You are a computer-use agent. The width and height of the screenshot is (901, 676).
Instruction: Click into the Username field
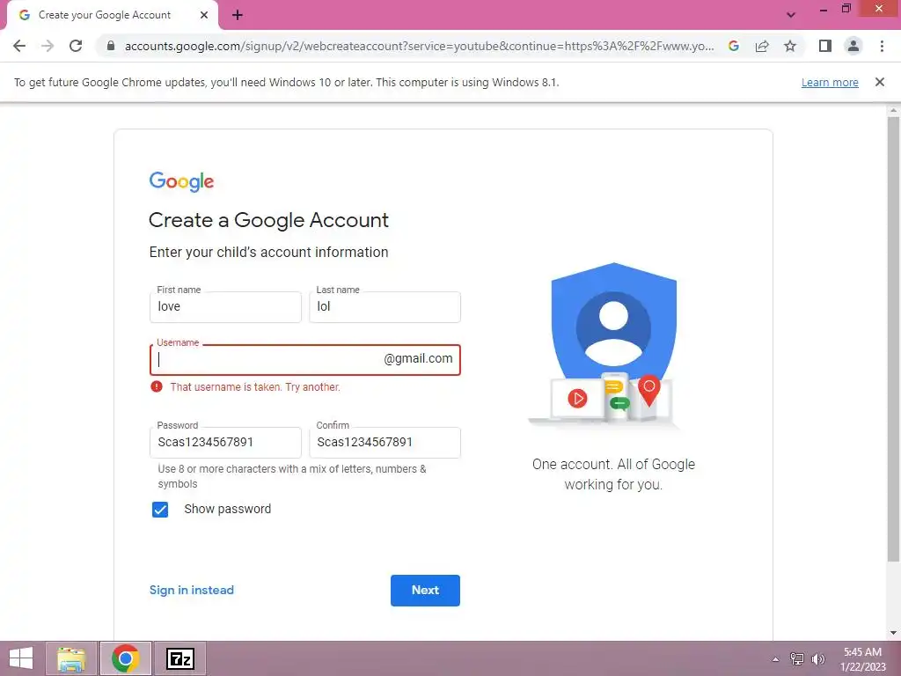pos(305,360)
